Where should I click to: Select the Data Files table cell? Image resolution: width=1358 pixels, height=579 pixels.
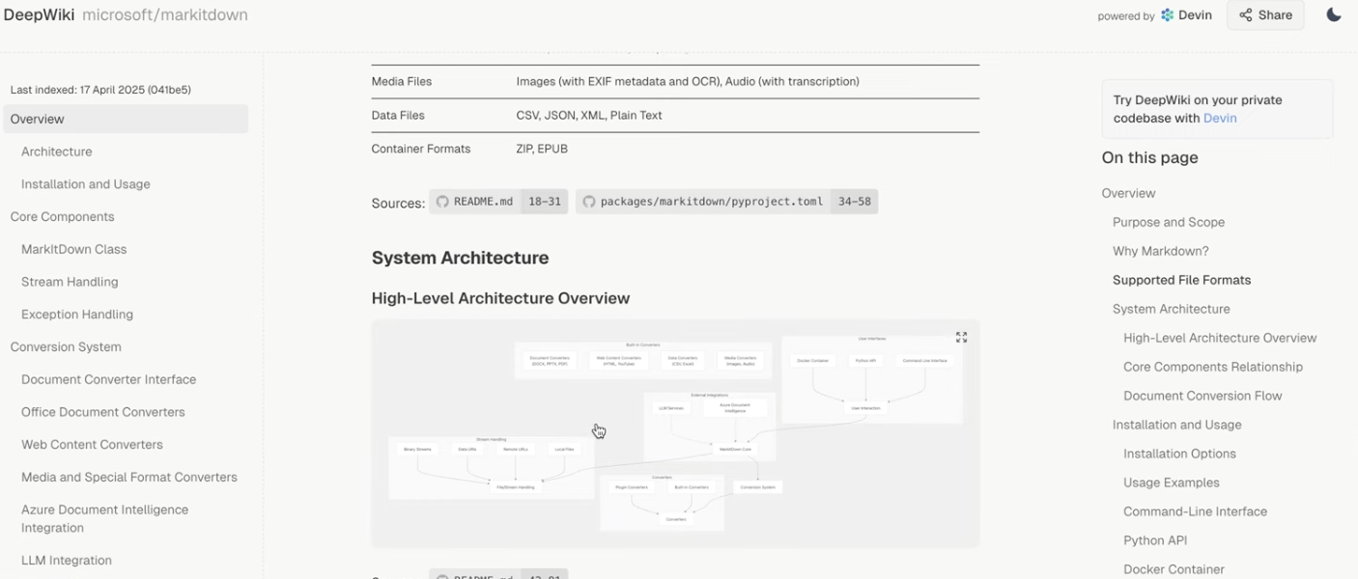click(398, 116)
